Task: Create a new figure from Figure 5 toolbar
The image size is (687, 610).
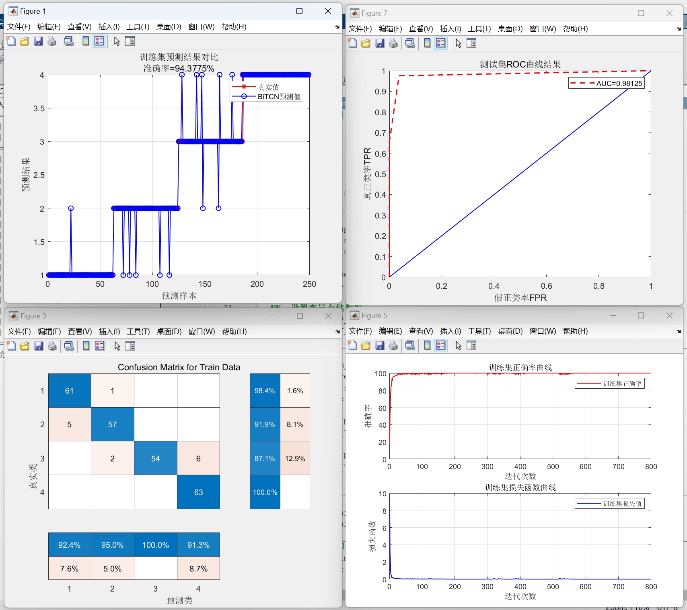Action: [352, 345]
